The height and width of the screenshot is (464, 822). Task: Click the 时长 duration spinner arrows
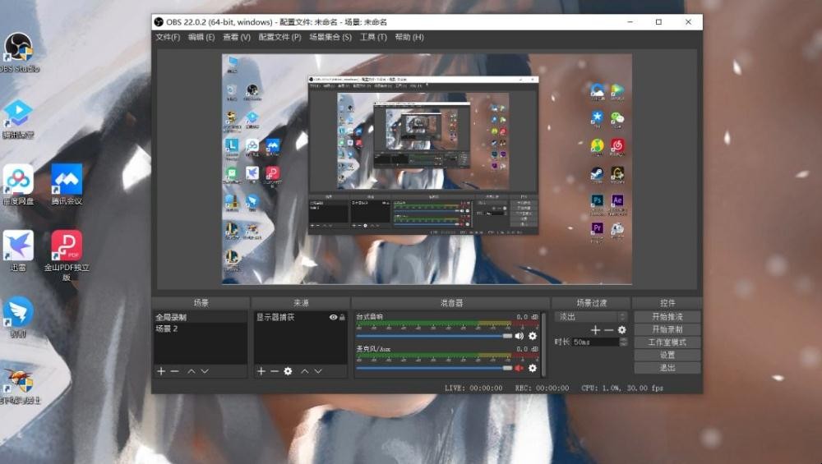(x=623, y=342)
